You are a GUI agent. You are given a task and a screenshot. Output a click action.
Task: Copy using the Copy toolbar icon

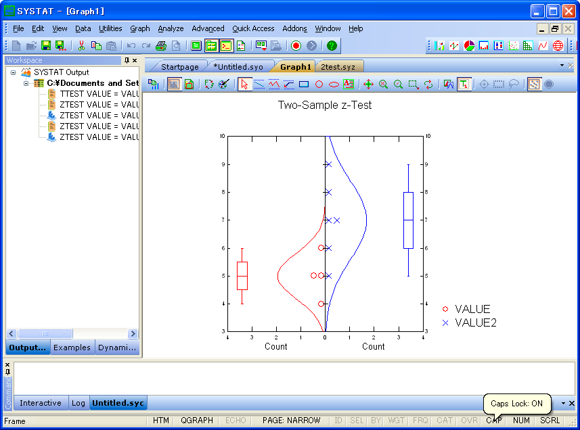click(96, 46)
